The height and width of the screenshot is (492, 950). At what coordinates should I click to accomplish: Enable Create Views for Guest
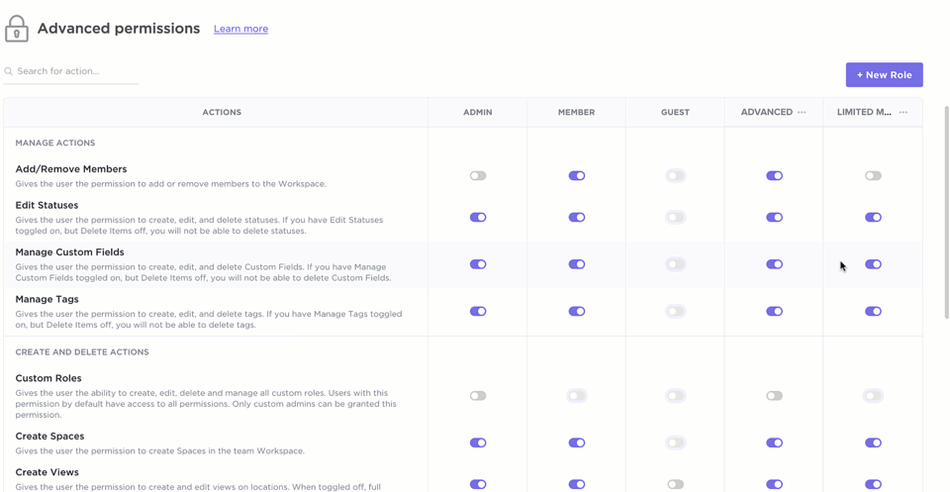(675, 484)
